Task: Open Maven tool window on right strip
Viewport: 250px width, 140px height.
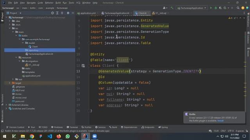Action: click(x=248, y=52)
